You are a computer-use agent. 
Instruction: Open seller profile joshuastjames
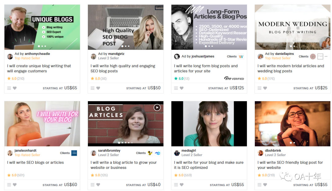[203, 56]
